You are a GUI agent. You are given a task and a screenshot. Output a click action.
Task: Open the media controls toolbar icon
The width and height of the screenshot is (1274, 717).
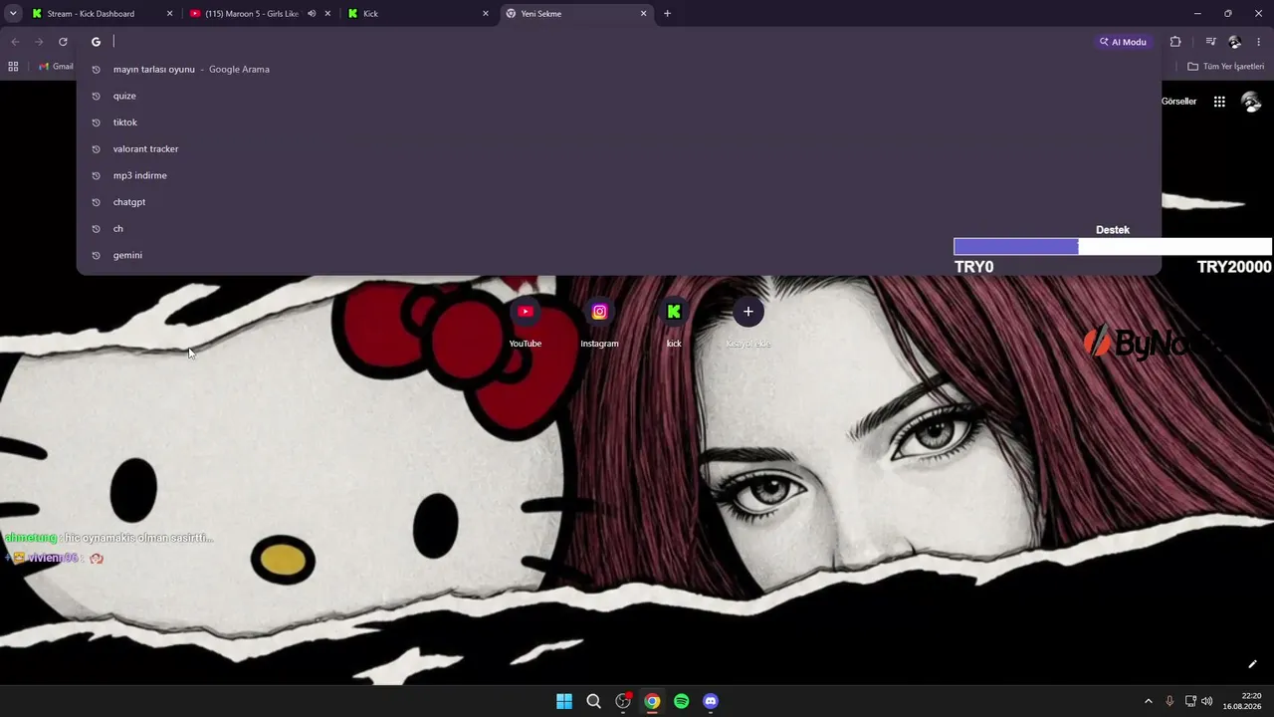1210,42
